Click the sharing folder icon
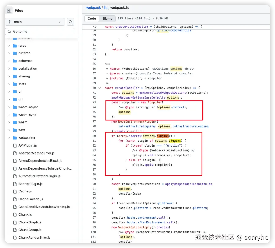 point(15,76)
